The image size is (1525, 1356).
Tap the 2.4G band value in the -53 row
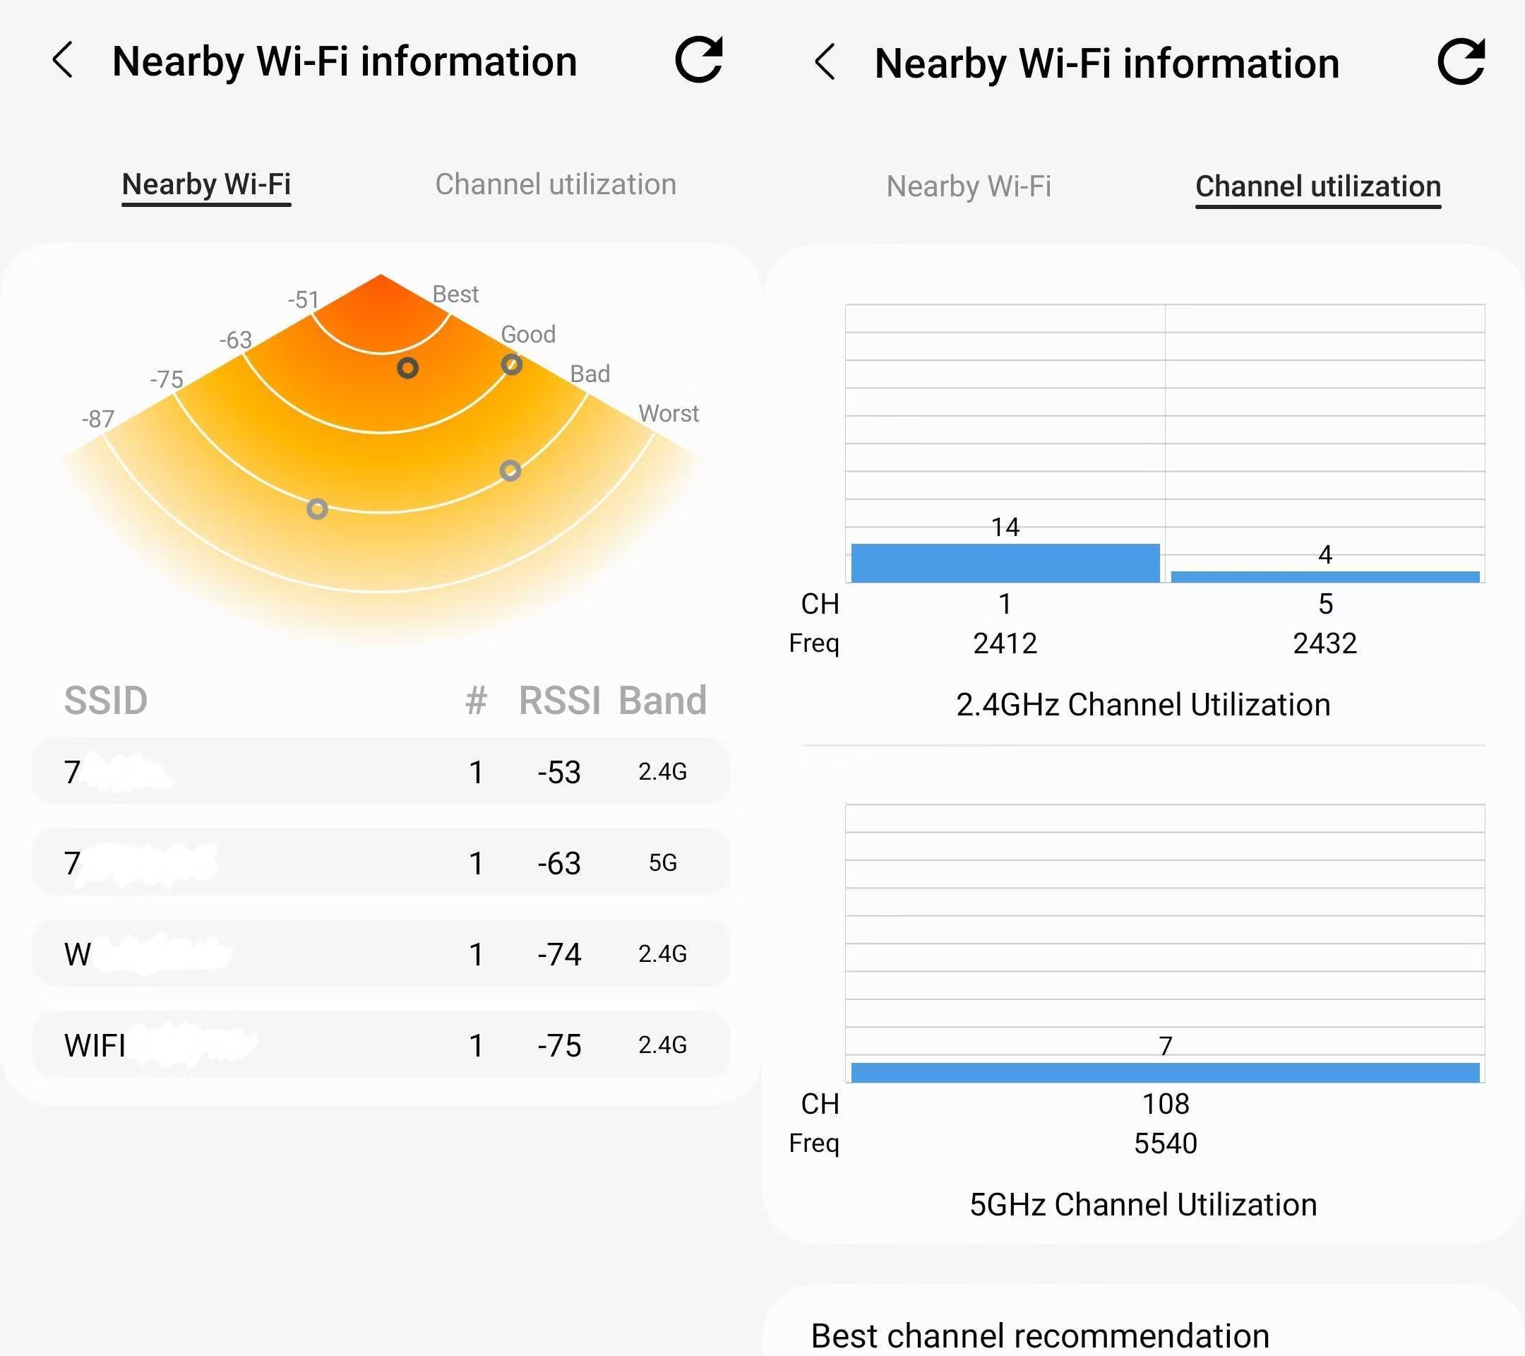click(662, 772)
